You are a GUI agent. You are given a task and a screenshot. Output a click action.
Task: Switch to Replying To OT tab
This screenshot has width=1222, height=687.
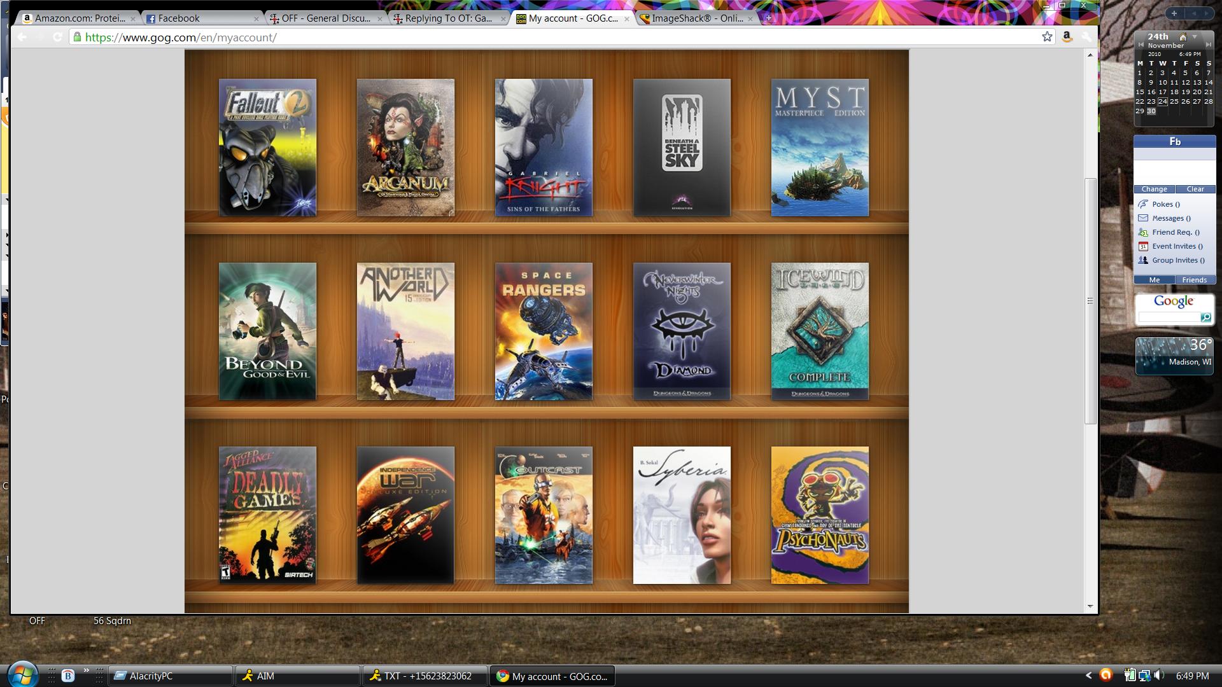(449, 18)
